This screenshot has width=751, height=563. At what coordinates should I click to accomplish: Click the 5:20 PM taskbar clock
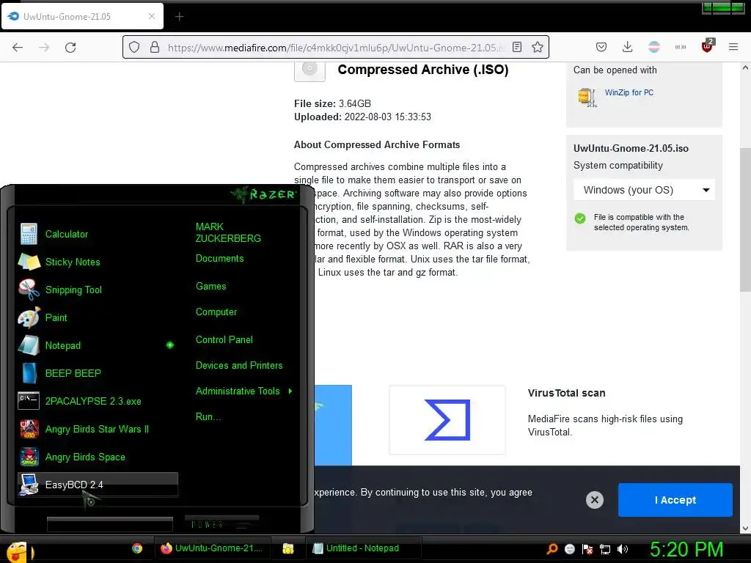(x=686, y=549)
